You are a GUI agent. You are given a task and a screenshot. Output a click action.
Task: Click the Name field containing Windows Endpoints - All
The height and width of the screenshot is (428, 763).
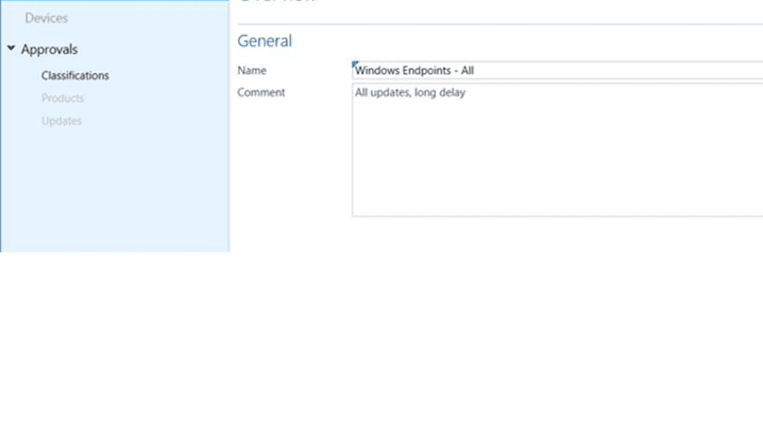click(557, 70)
